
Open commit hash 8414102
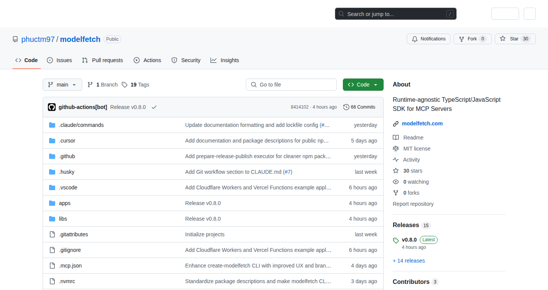click(299, 107)
